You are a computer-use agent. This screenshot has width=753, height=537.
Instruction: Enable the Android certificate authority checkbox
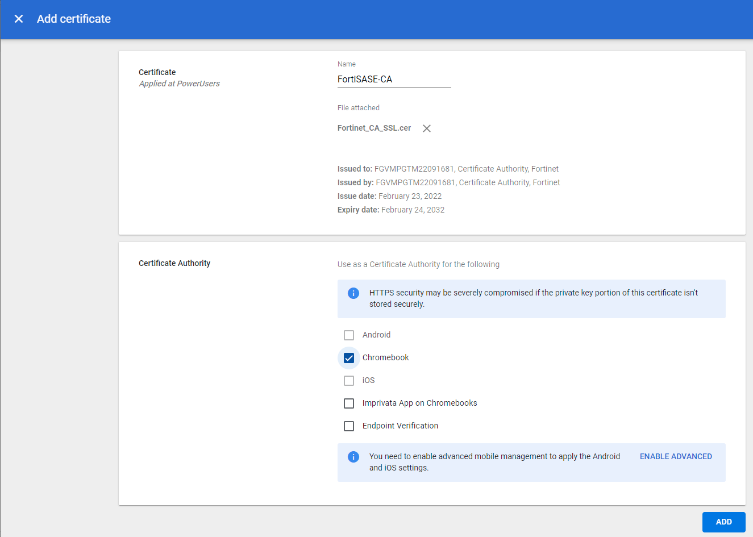(x=348, y=335)
